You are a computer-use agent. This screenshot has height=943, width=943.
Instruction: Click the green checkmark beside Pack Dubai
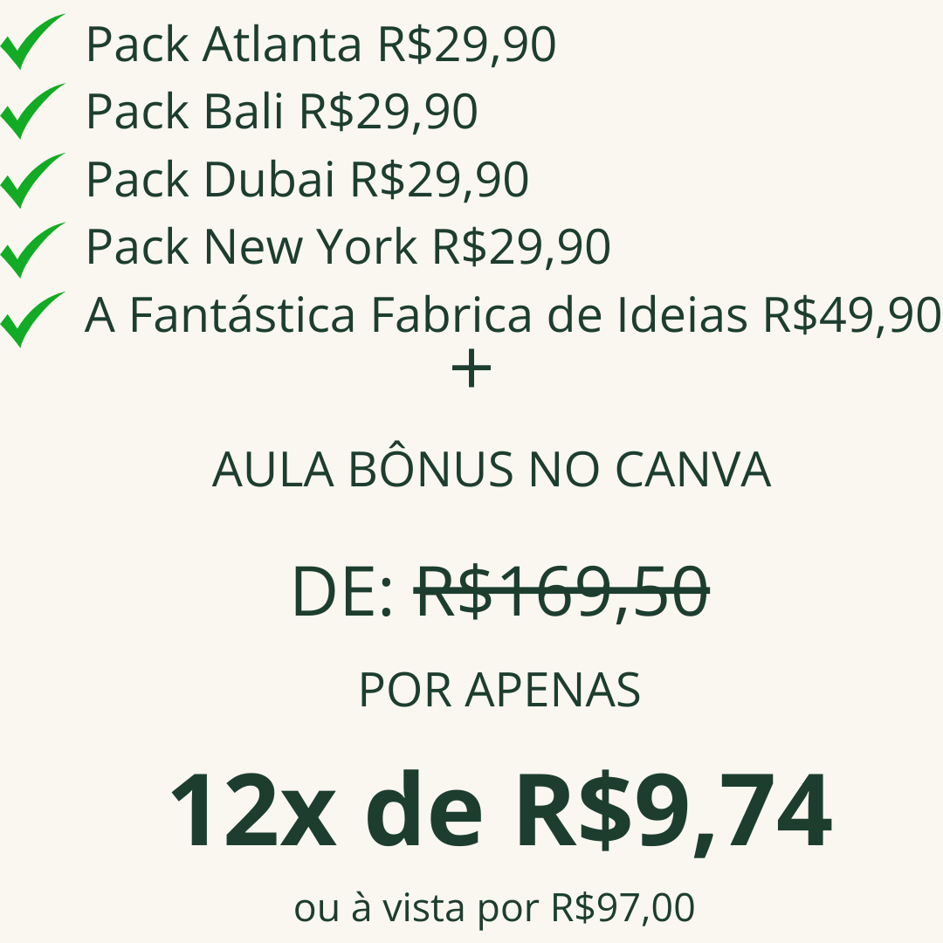(32, 181)
